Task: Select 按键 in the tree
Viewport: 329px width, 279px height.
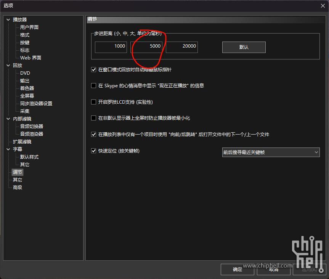Action: click(x=25, y=43)
